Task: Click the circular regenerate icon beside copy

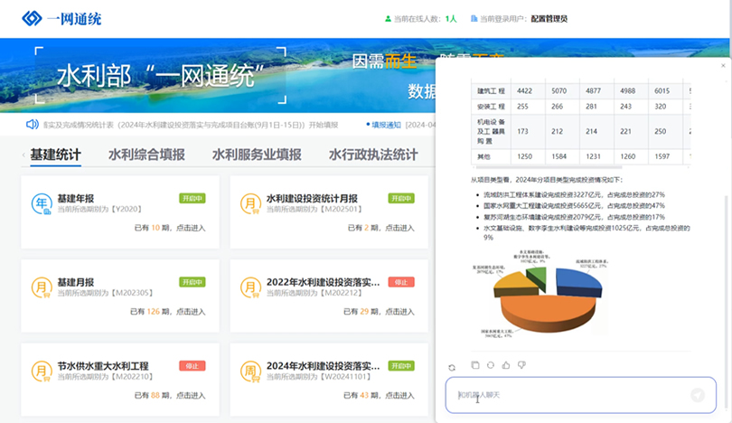Action: [490, 365]
